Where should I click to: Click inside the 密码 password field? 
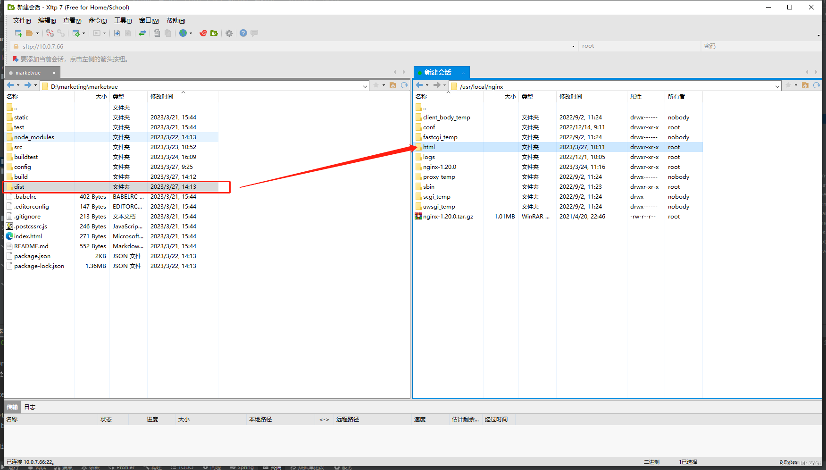point(755,46)
